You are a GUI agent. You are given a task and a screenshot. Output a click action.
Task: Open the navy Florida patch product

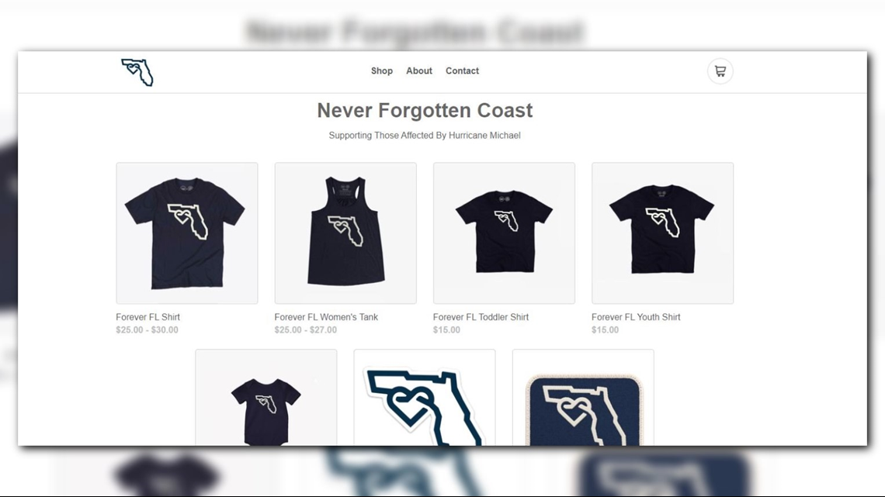click(583, 398)
